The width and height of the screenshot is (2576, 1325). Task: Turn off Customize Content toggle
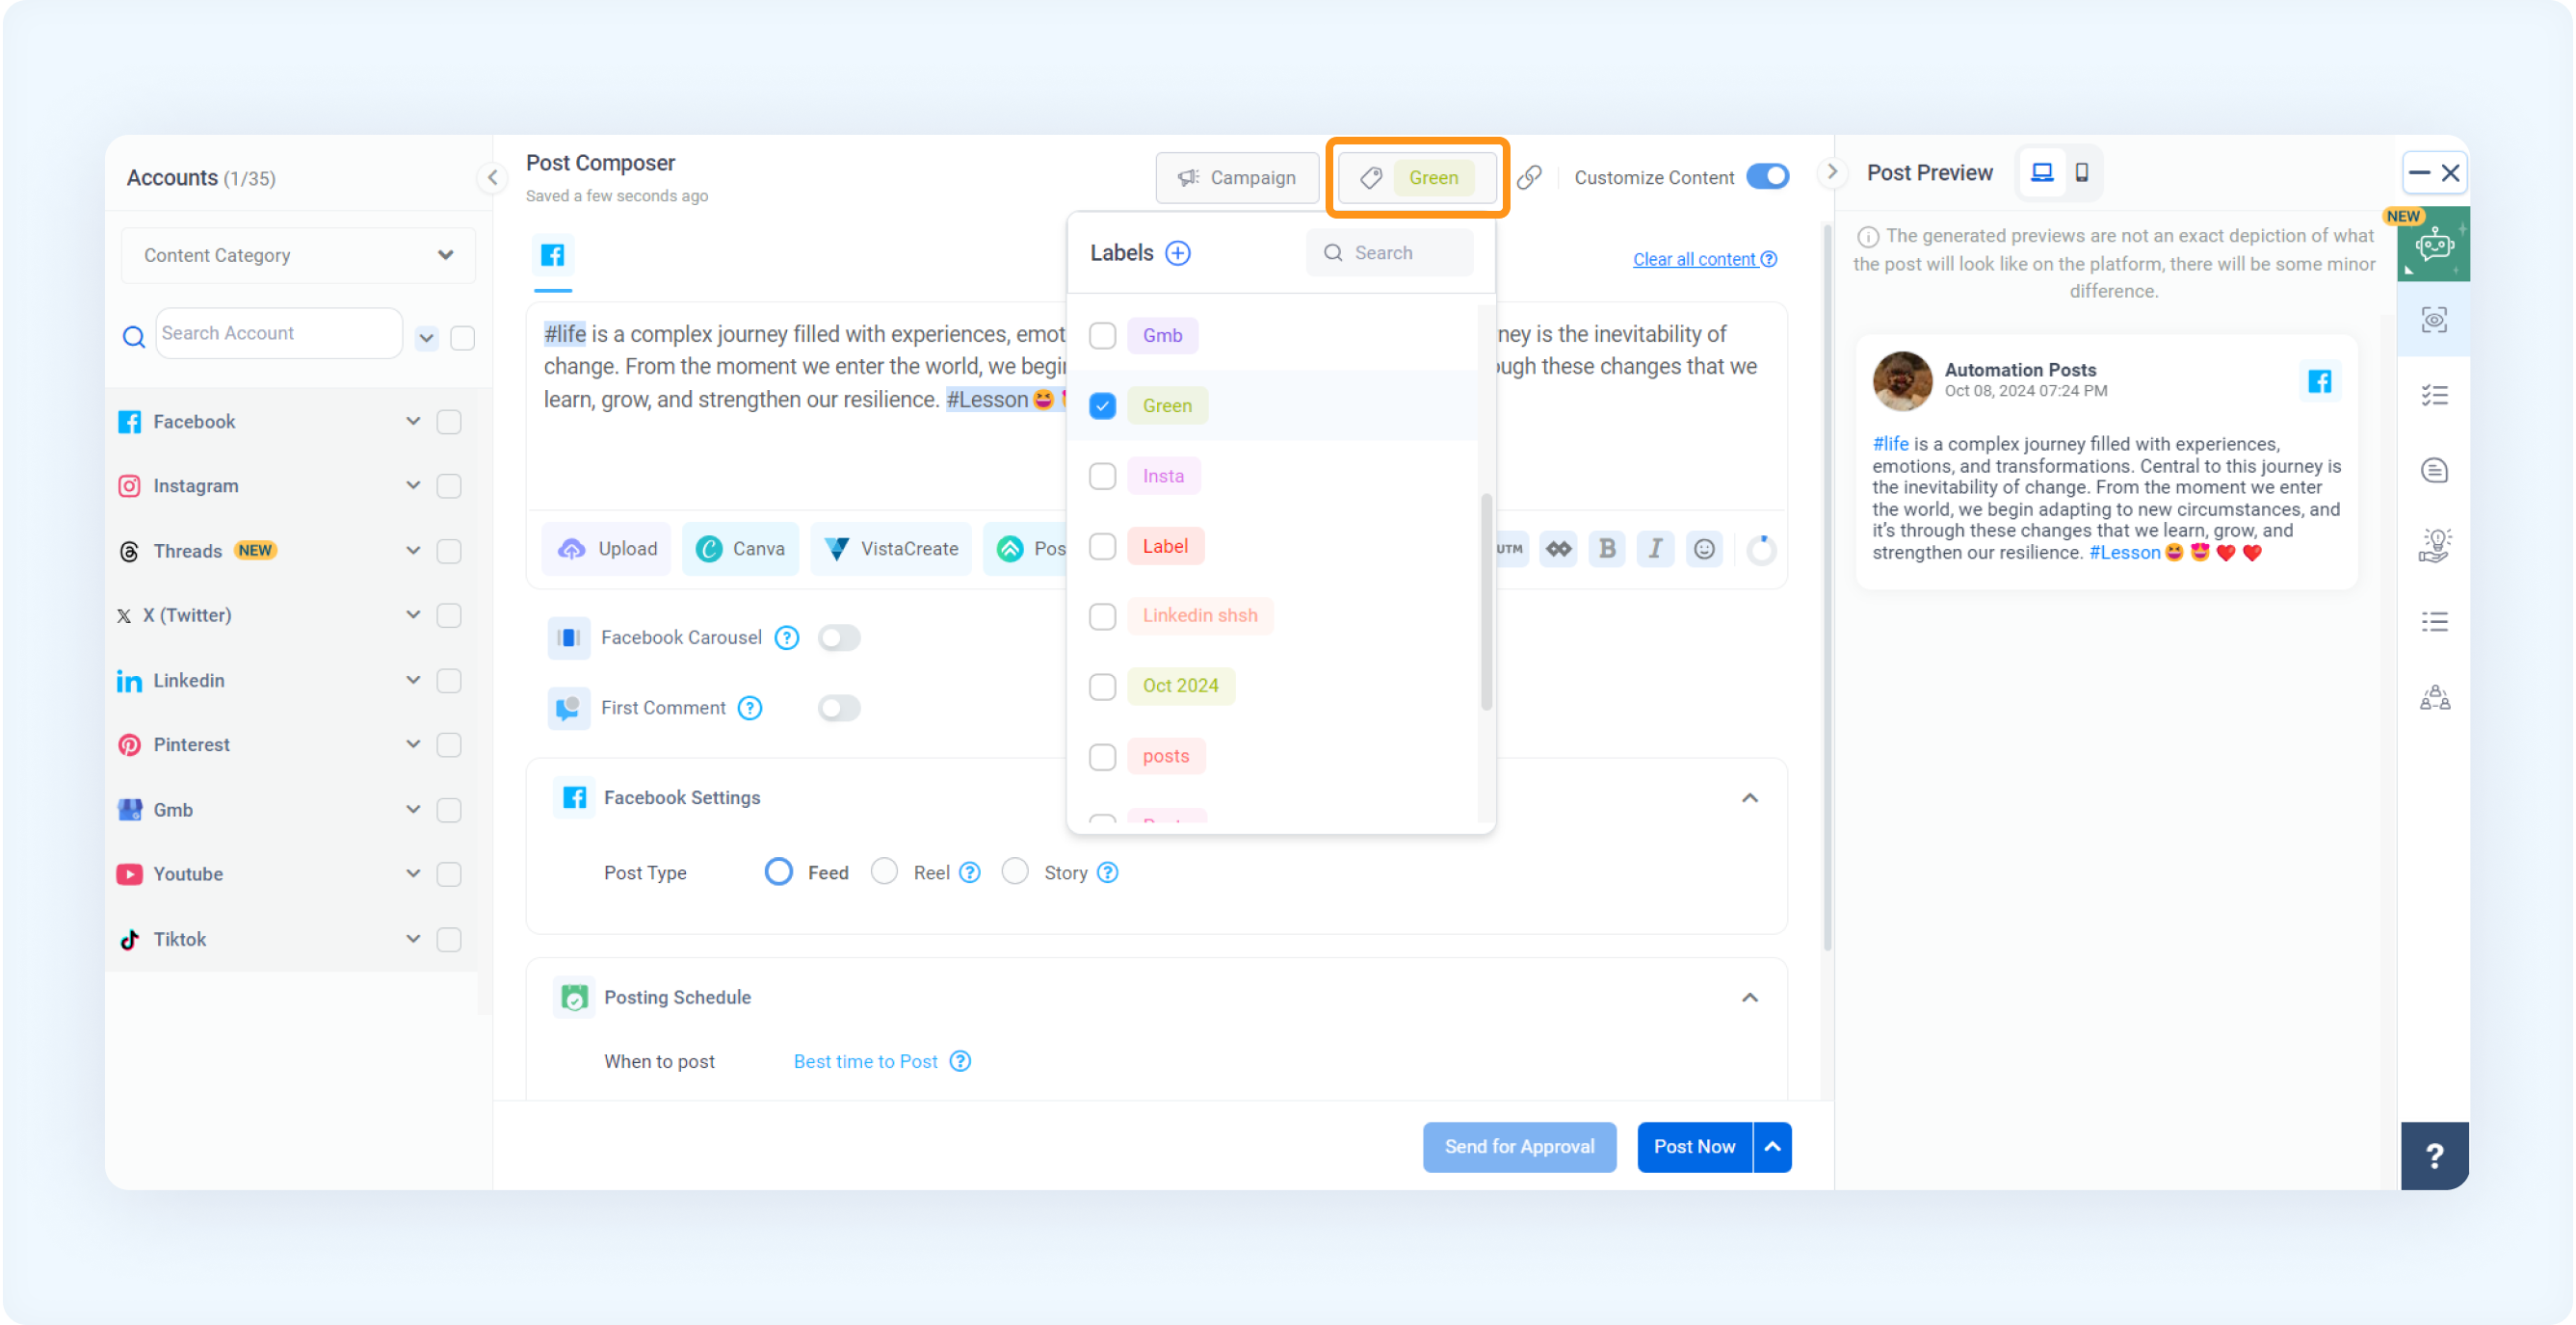tap(1767, 177)
